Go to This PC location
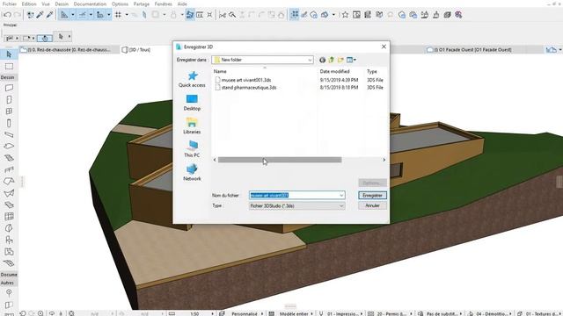 [192, 149]
